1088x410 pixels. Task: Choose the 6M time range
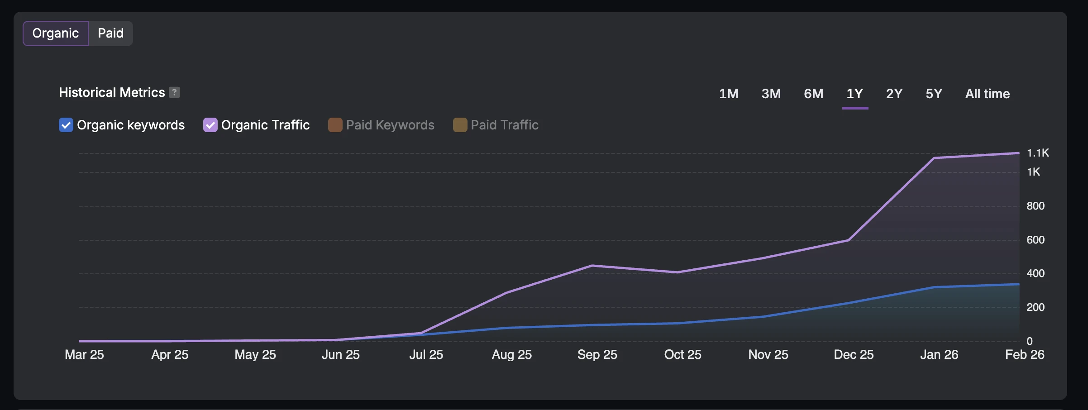click(813, 94)
